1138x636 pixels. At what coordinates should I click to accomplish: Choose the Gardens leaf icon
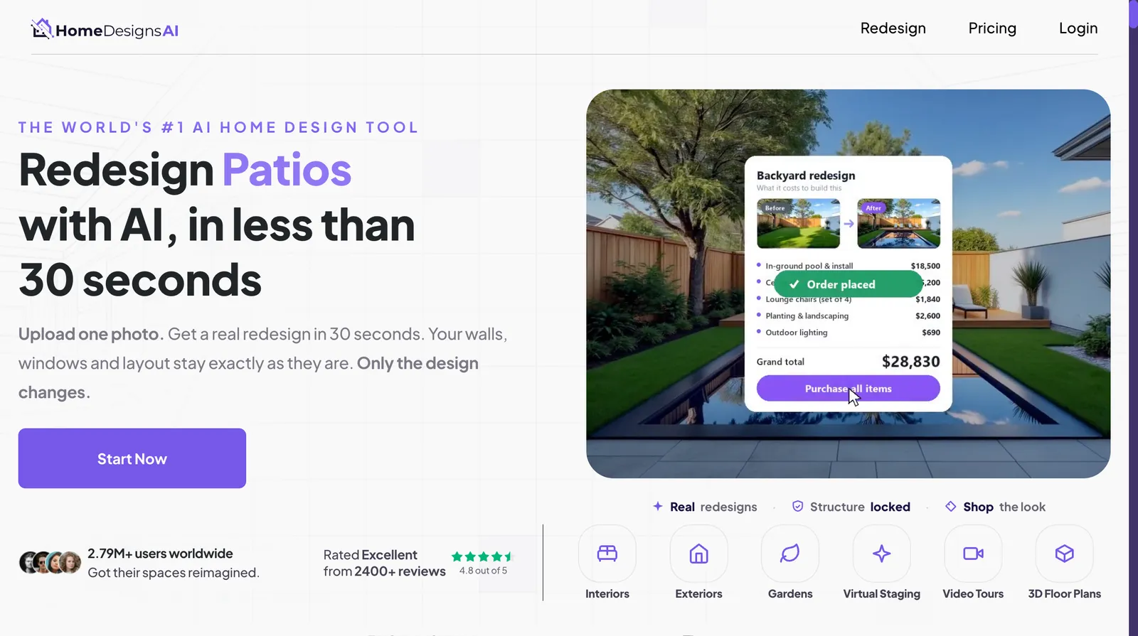click(x=790, y=554)
